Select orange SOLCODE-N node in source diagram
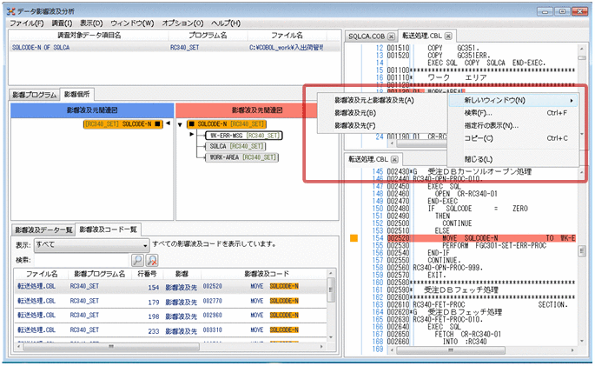This screenshot has height=366, width=595. (123, 123)
